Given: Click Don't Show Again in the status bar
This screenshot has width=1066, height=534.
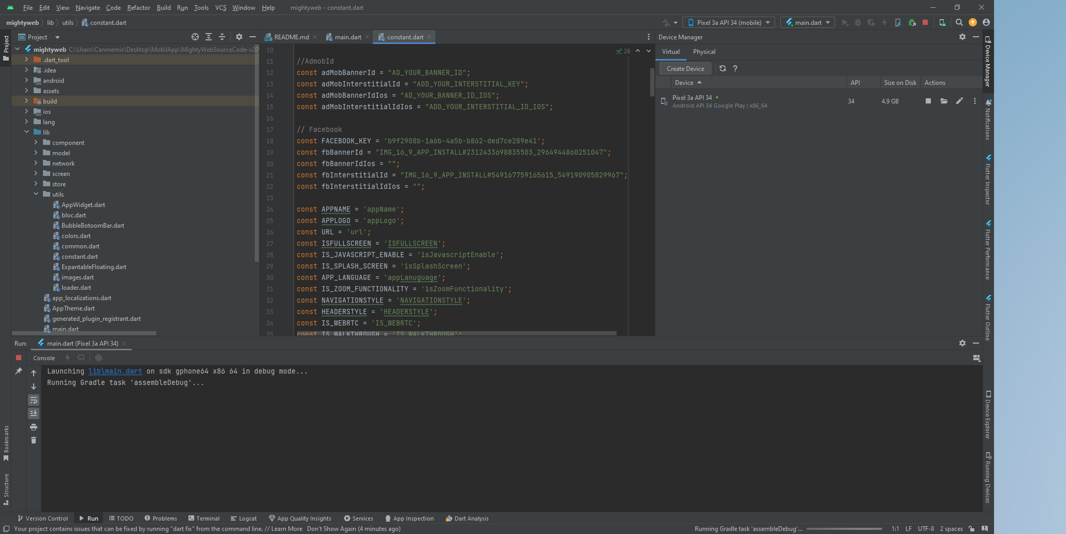Looking at the screenshot, I should pyautogui.click(x=331, y=528).
